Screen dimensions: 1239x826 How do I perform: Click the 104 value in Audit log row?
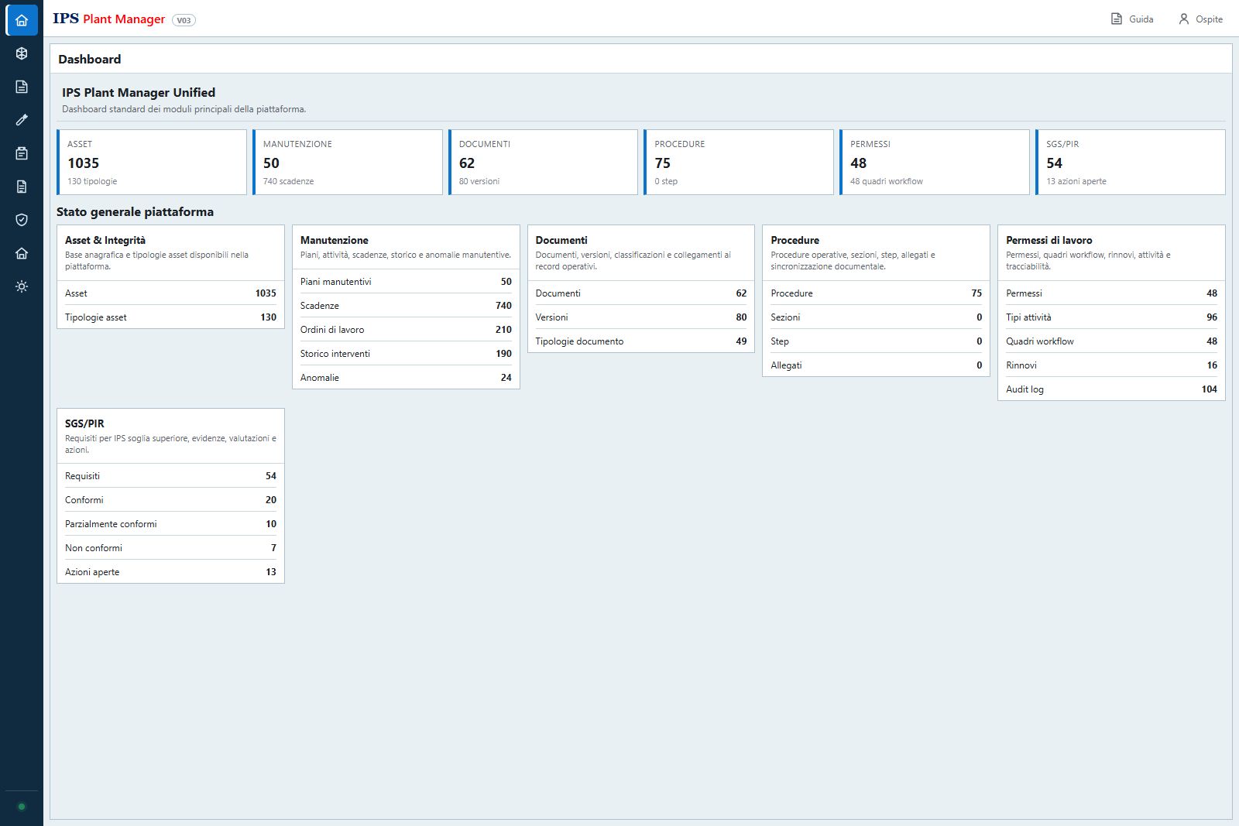(x=1210, y=389)
